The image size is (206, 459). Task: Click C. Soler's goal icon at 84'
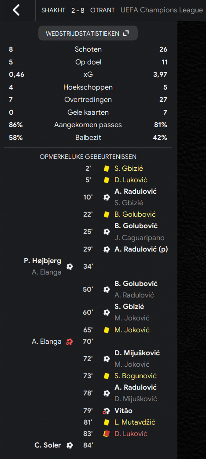(70, 445)
